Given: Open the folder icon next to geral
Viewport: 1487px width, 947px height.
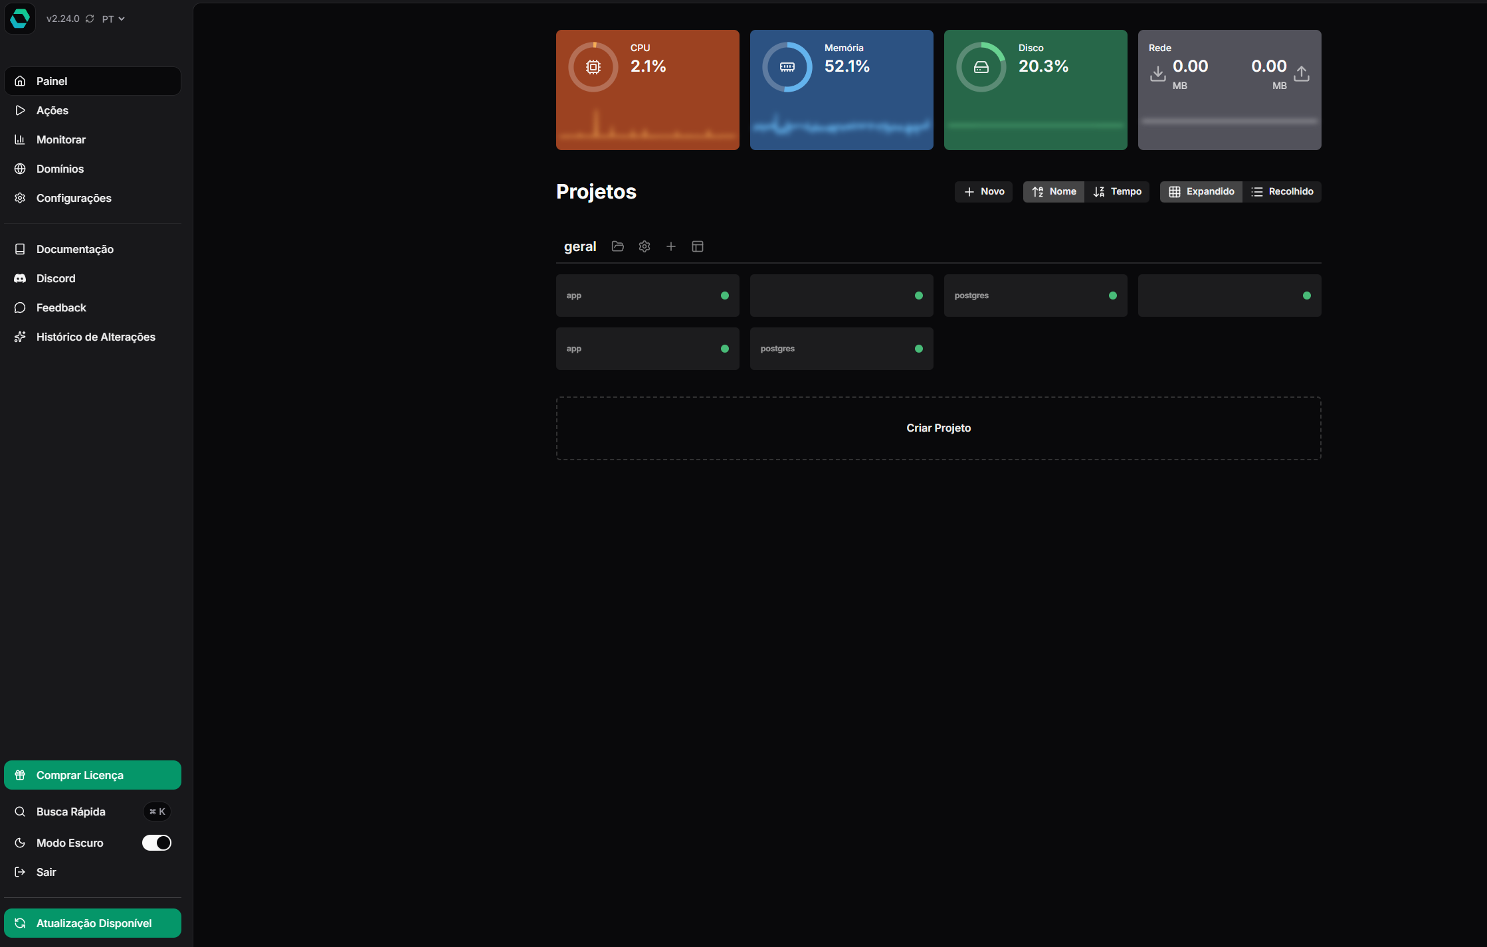Looking at the screenshot, I should point(618,246).
